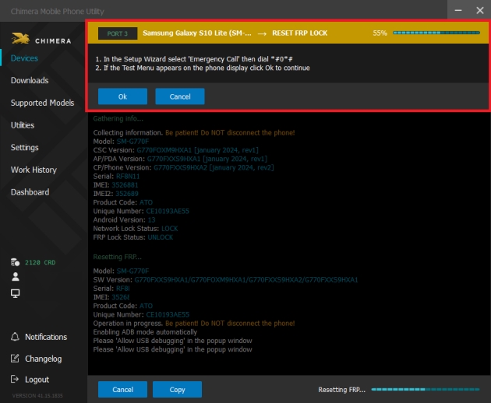Click the 'Resetting FRP...' log heading

[117, 257]
